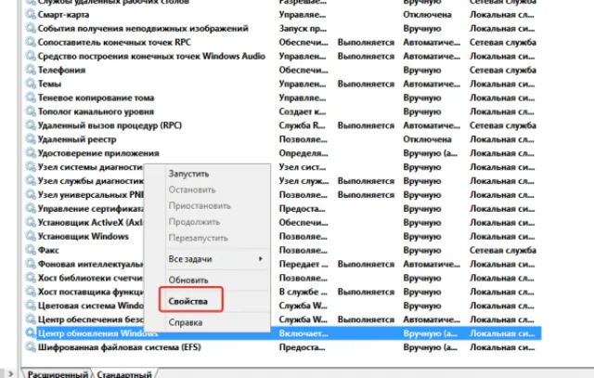Click Запуск пр... description in События получения row
The image size is (594, 378).
(303, 29)
